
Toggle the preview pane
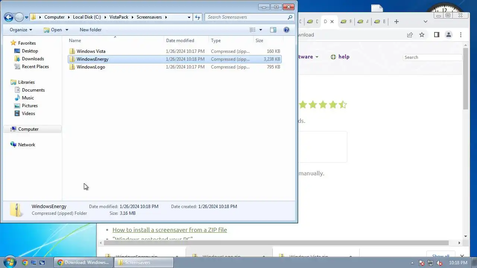tap(273, 30)
